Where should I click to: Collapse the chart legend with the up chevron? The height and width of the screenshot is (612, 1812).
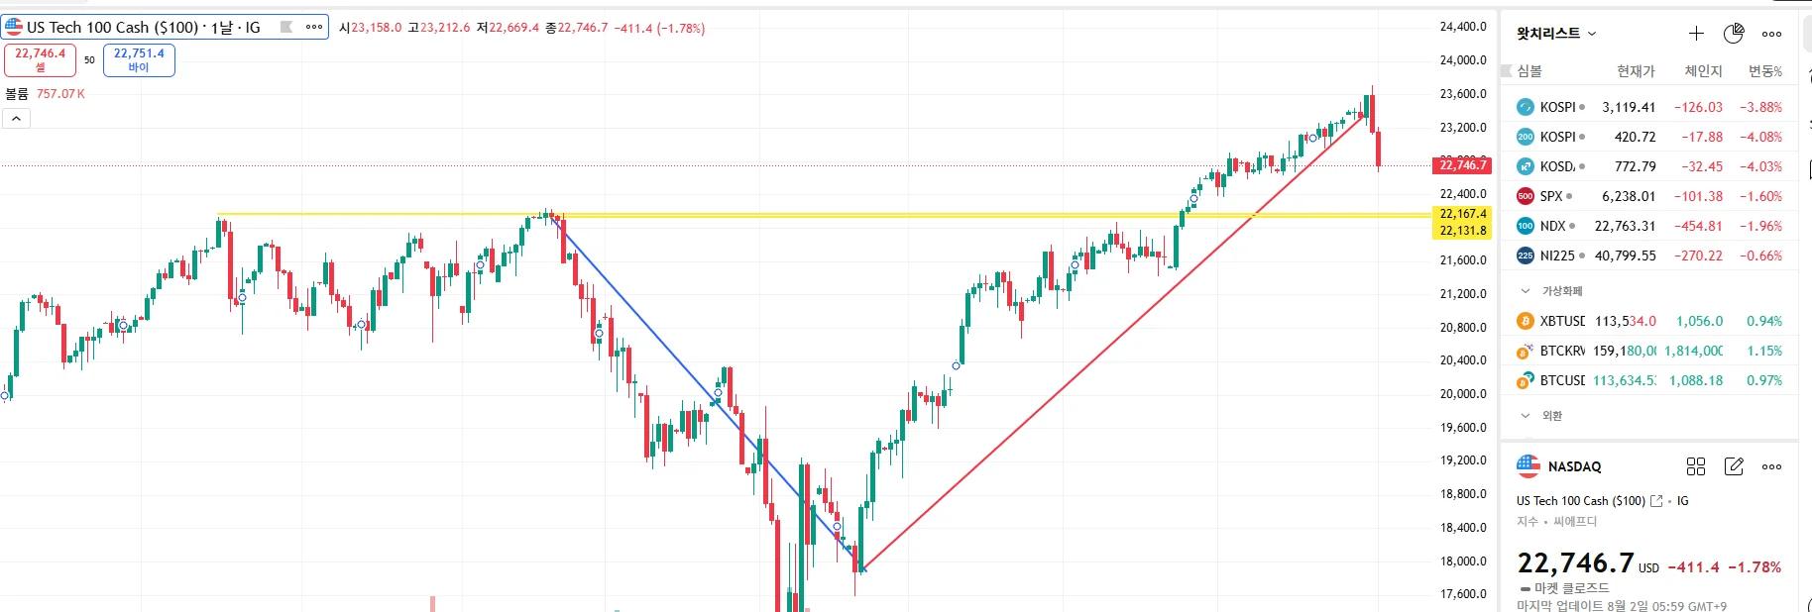[17, 119]
